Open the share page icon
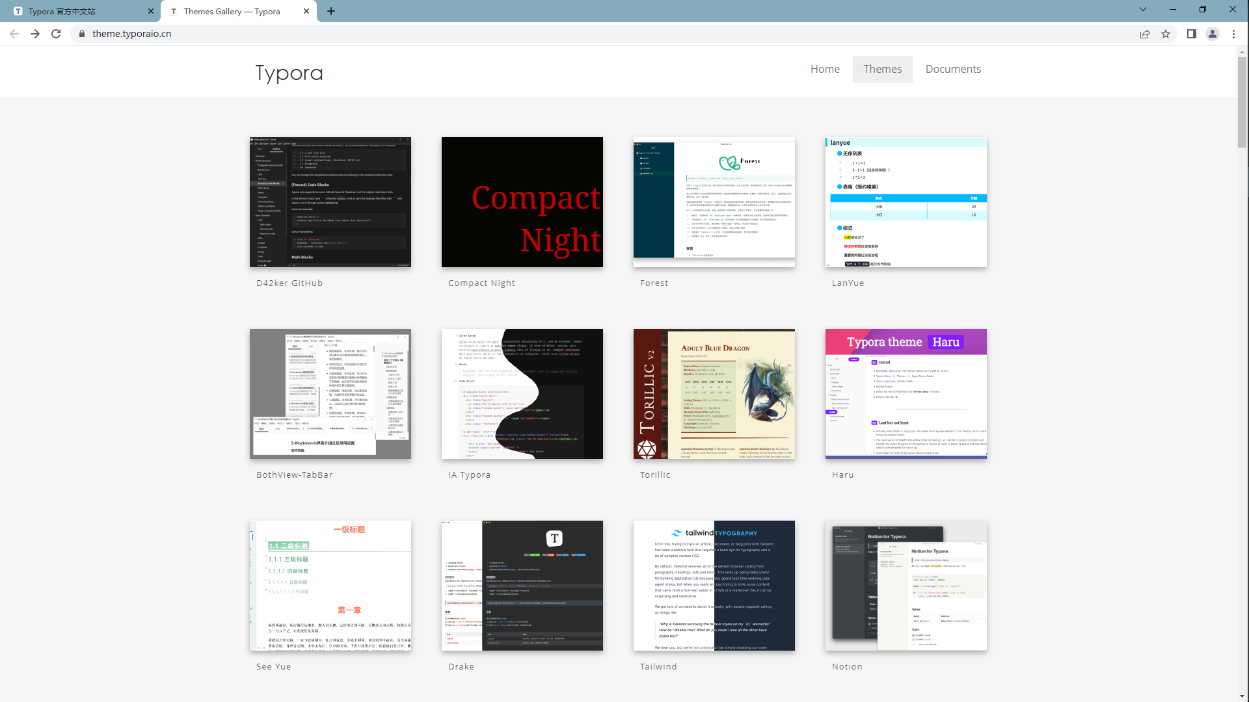Viewport: 1249px width, 702px height. (1145, 34)
